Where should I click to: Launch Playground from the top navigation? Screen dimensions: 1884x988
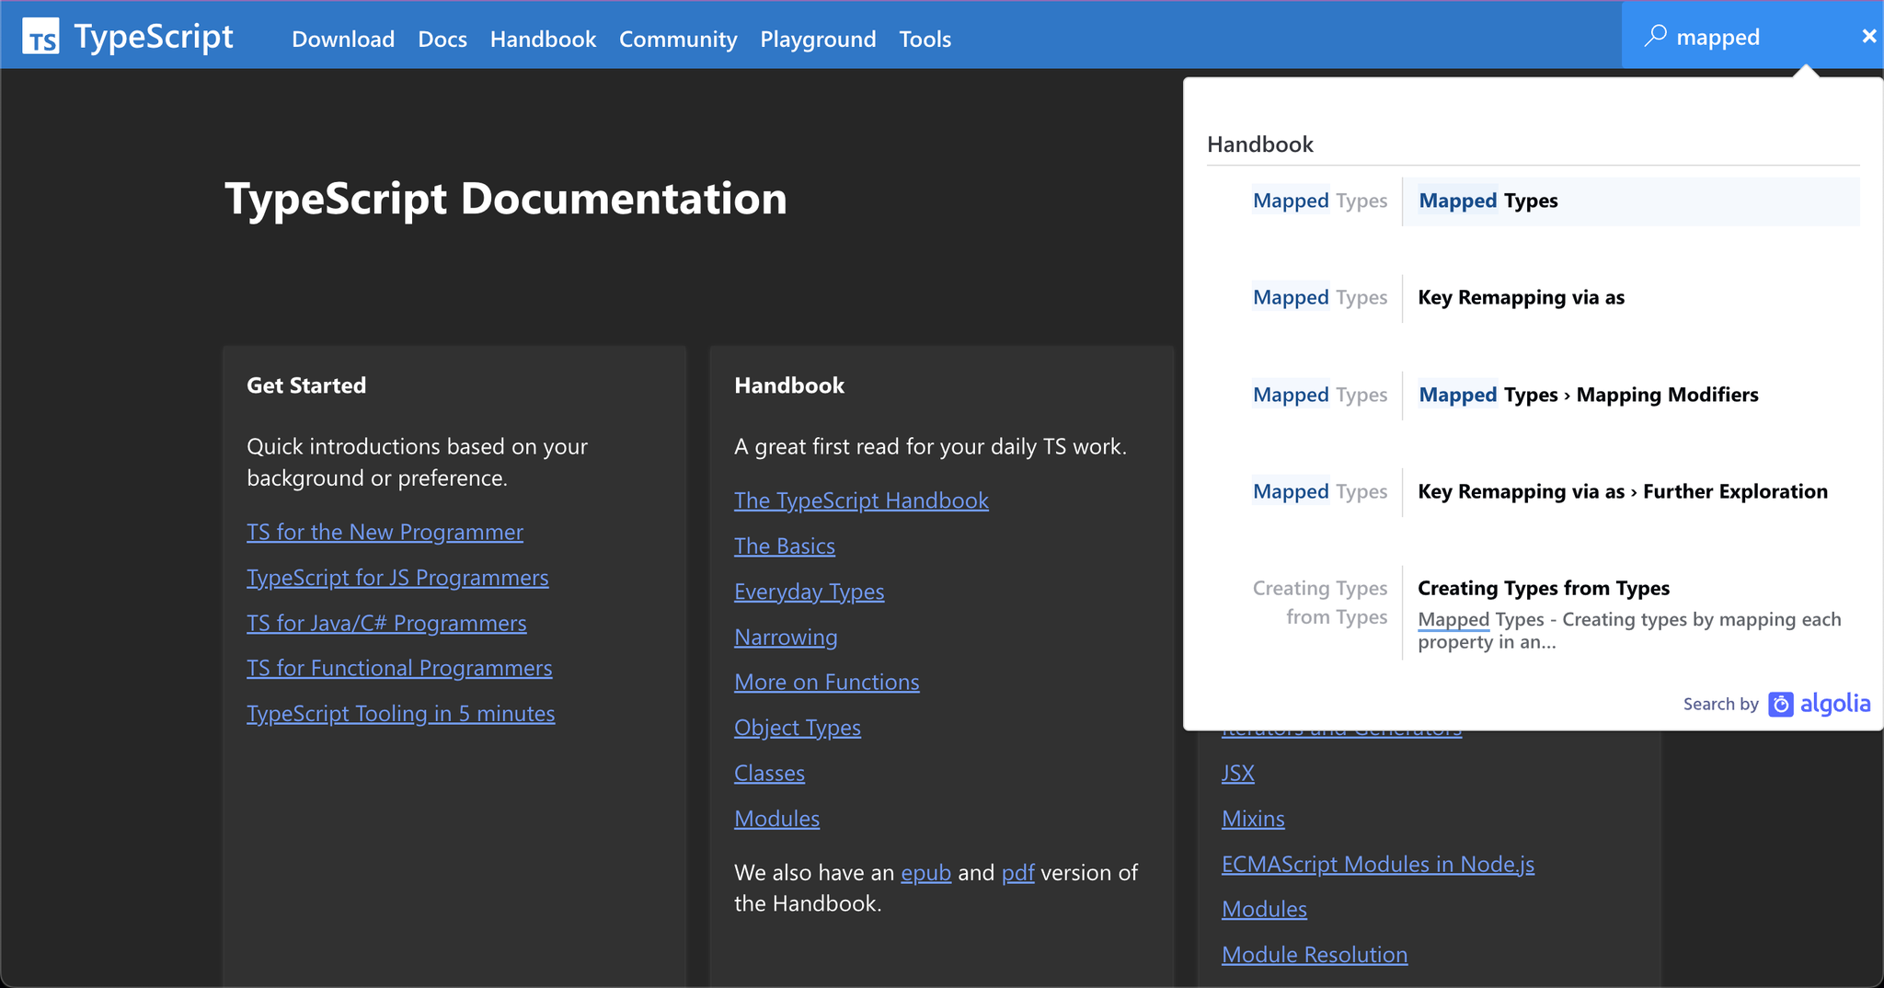[818, 39]
